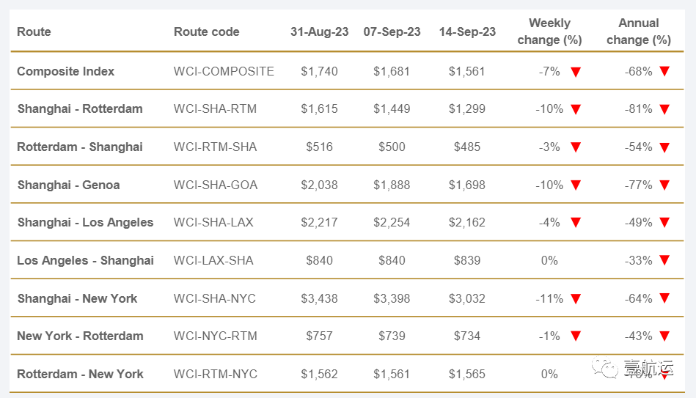This screenshot has height=398, width=696.
Task: Select the Shanghai - Rotterdam route name
Action: point(80,109)
